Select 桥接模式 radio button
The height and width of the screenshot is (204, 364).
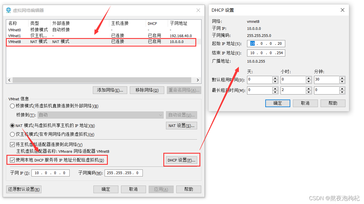click(x=12, y=105)
